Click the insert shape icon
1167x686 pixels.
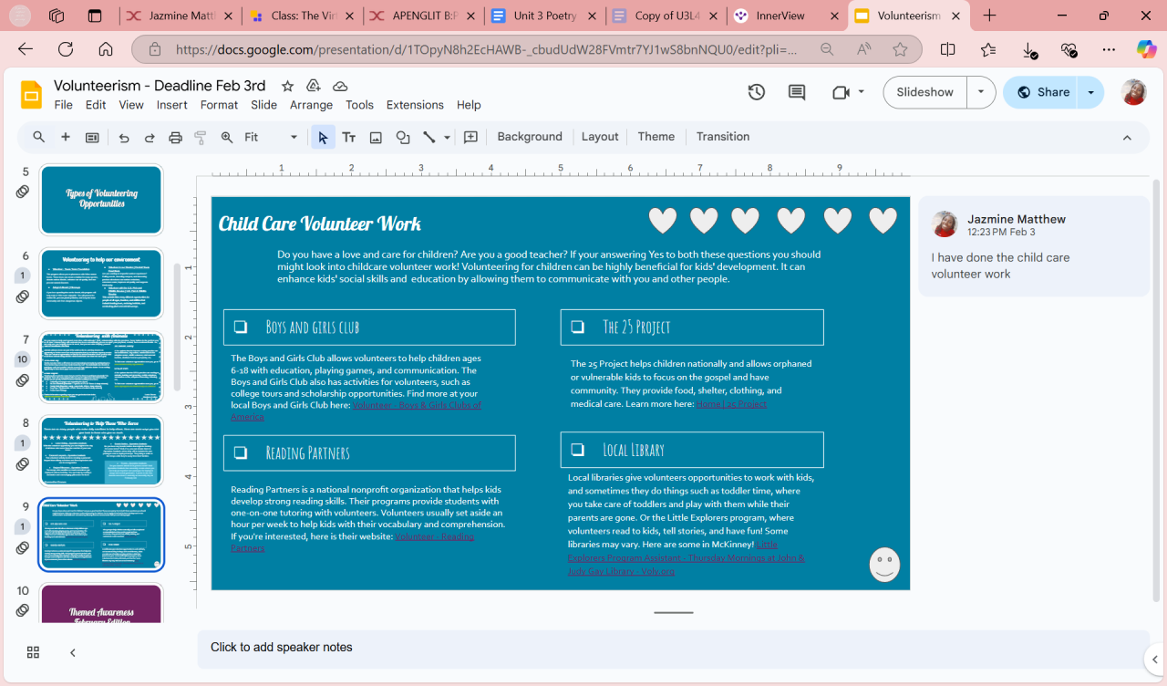(403, 138)
